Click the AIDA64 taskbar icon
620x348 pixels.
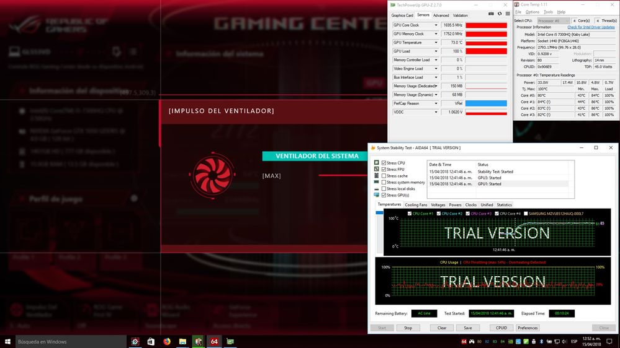[x=214, y=342]
